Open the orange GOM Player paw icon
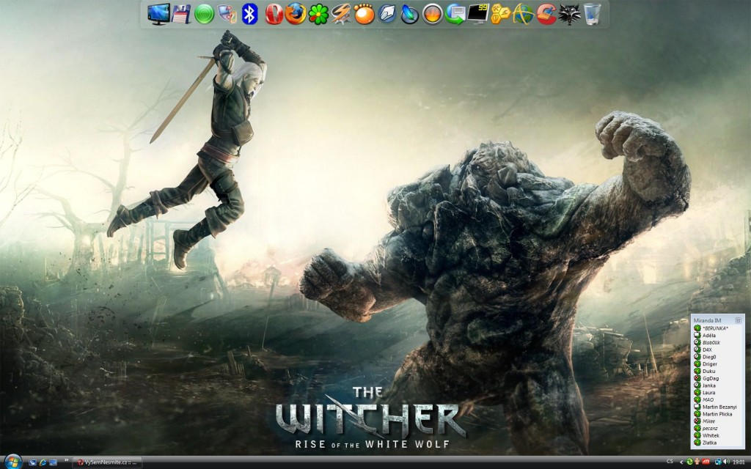The height and width of the screenshot is (469, 751). tap(364, 14)
